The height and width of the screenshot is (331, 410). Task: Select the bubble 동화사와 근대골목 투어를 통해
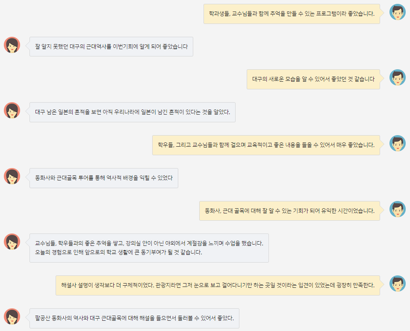[104, 178]
